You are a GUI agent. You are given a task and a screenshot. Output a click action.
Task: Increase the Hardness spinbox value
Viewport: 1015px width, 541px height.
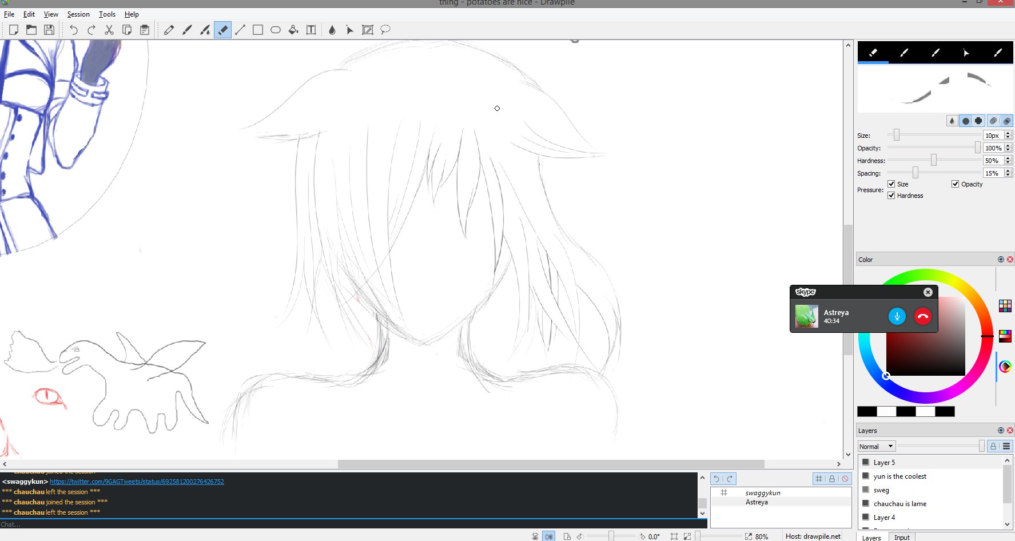point(1008,158)
